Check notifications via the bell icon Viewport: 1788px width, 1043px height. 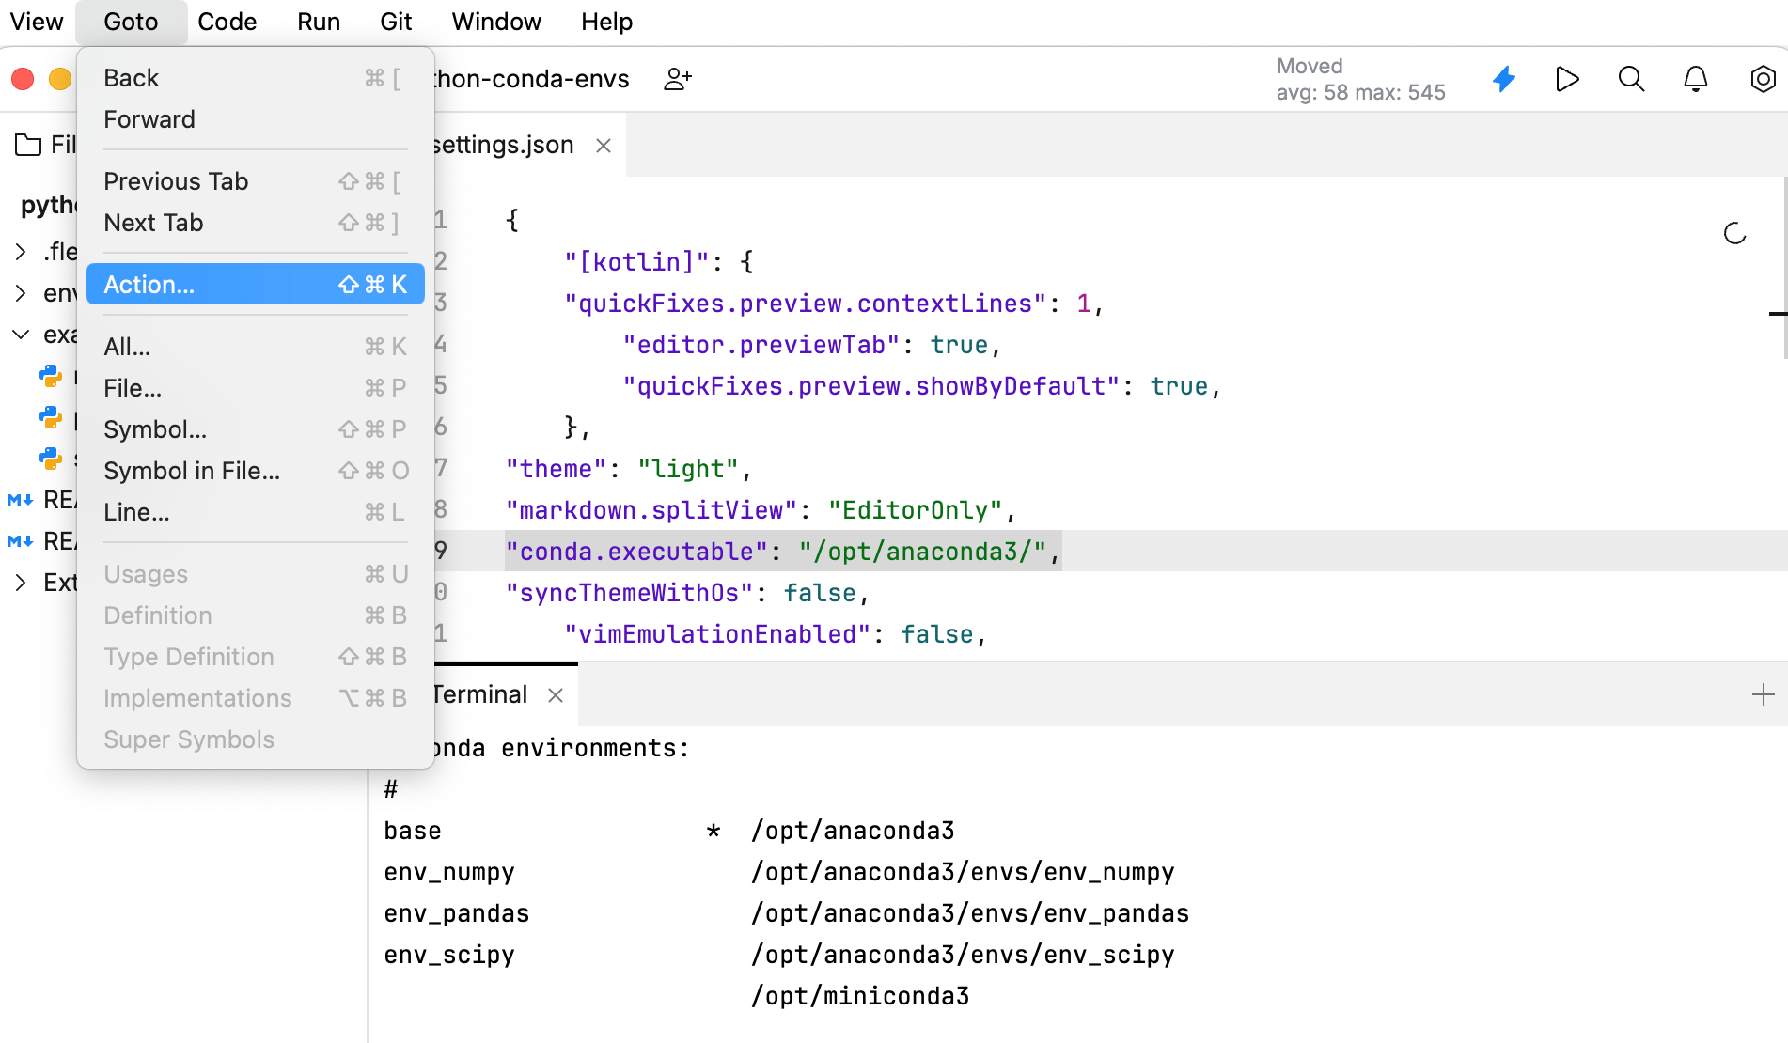coord(1695,79)
